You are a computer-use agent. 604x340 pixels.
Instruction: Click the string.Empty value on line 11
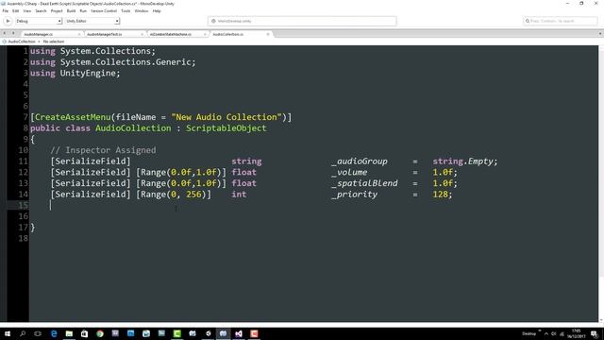click(462, 161)
